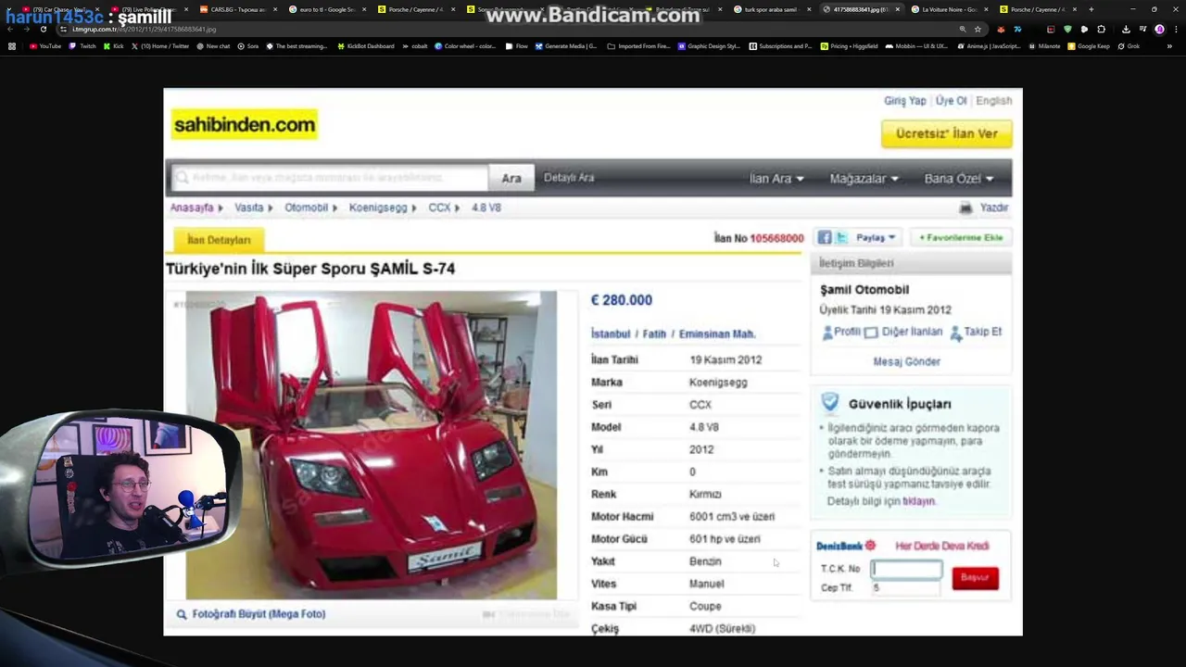The height and width of the screenshot is (667, 1186).
Task: Open the Google Keep bookmark
Action: point(1089,46)
